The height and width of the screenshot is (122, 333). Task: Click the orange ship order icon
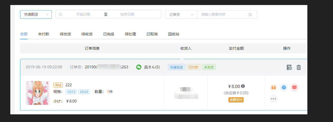[274, 87]
